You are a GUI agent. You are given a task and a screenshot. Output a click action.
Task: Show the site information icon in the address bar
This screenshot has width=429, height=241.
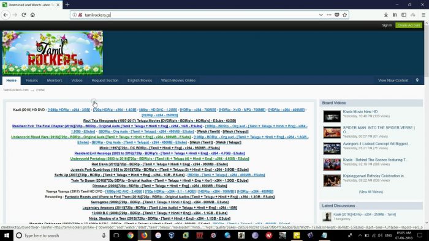pos(74,15)
